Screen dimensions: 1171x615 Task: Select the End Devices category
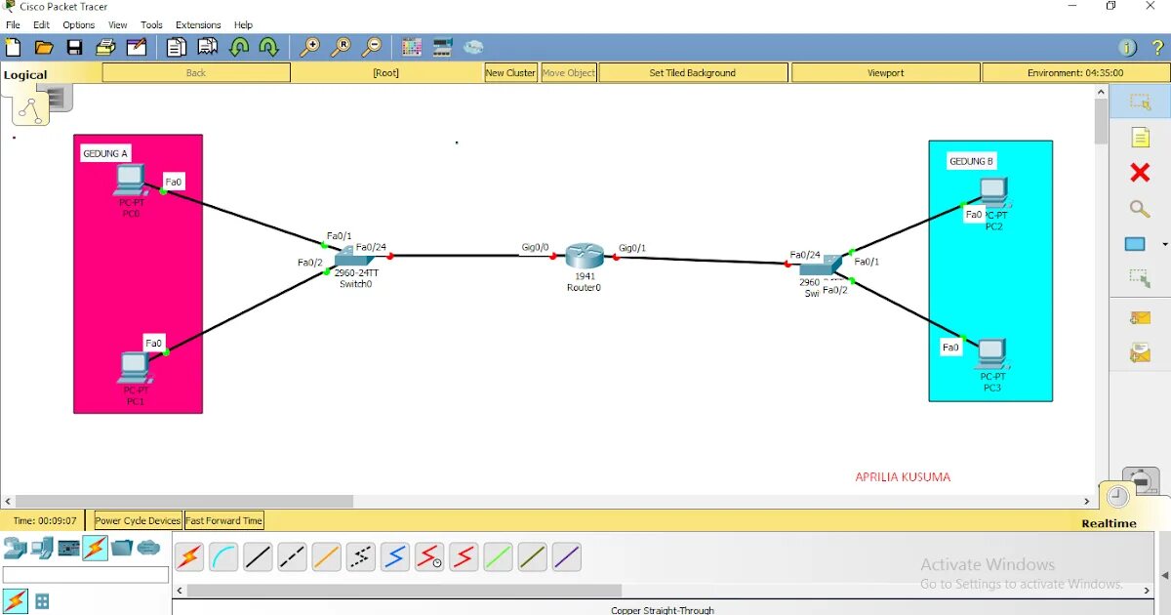42,548
